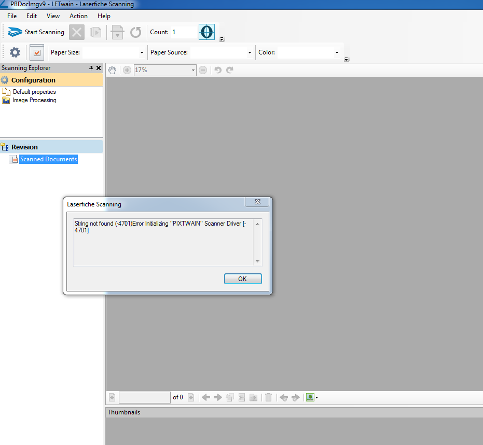Close the Scanning Explorer panel
The image size is (483, 445).
point(99,68)
